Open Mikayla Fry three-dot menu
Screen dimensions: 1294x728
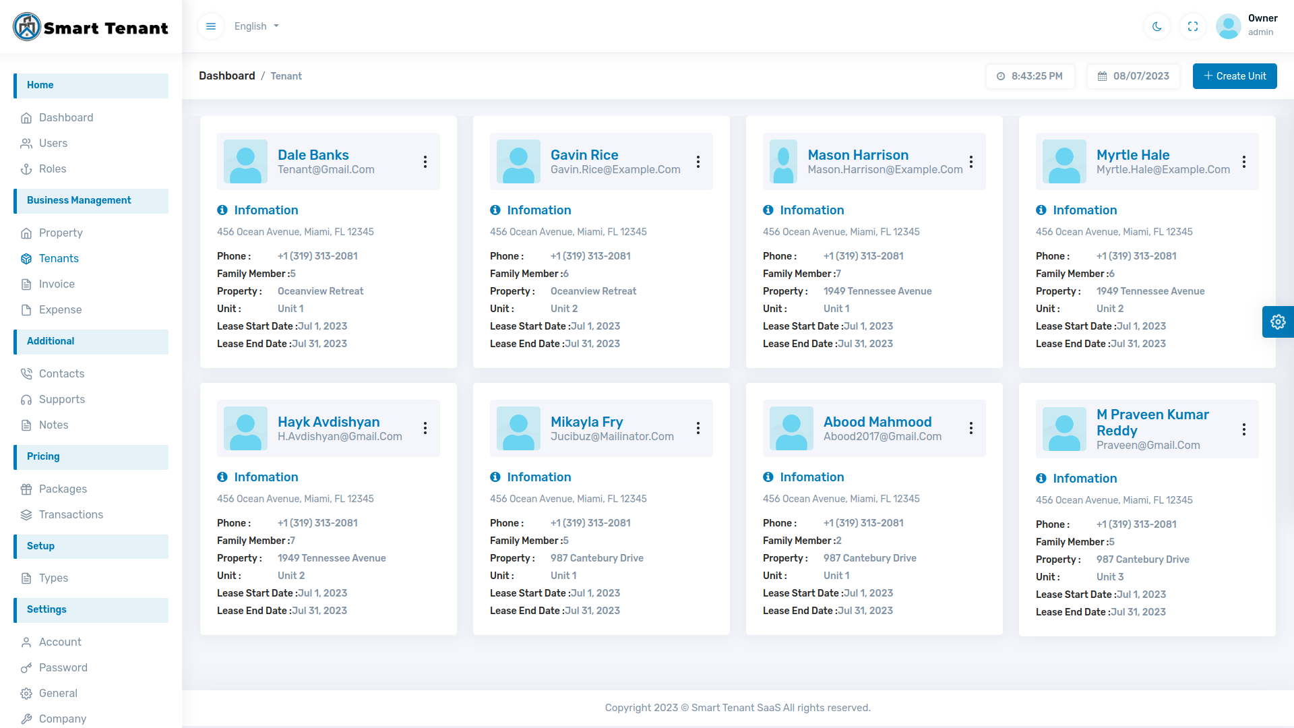(698, 428)
